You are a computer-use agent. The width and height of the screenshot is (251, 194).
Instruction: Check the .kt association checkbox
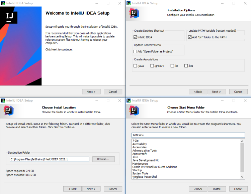172,66
